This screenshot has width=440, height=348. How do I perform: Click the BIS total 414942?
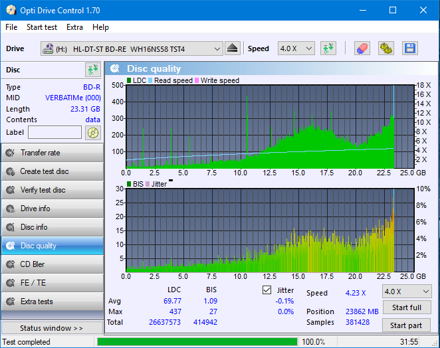[205, 322]
